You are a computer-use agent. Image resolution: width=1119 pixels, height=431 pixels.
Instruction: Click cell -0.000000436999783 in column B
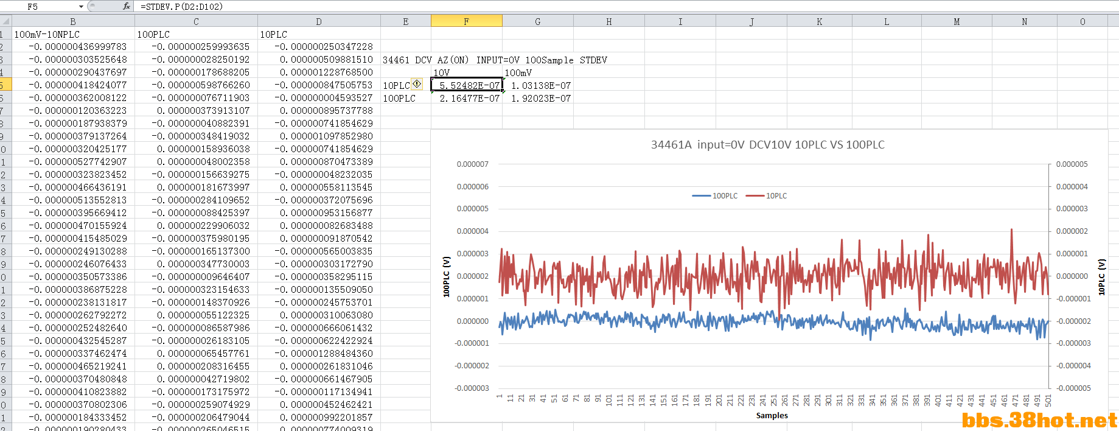(x=73, y=47)
